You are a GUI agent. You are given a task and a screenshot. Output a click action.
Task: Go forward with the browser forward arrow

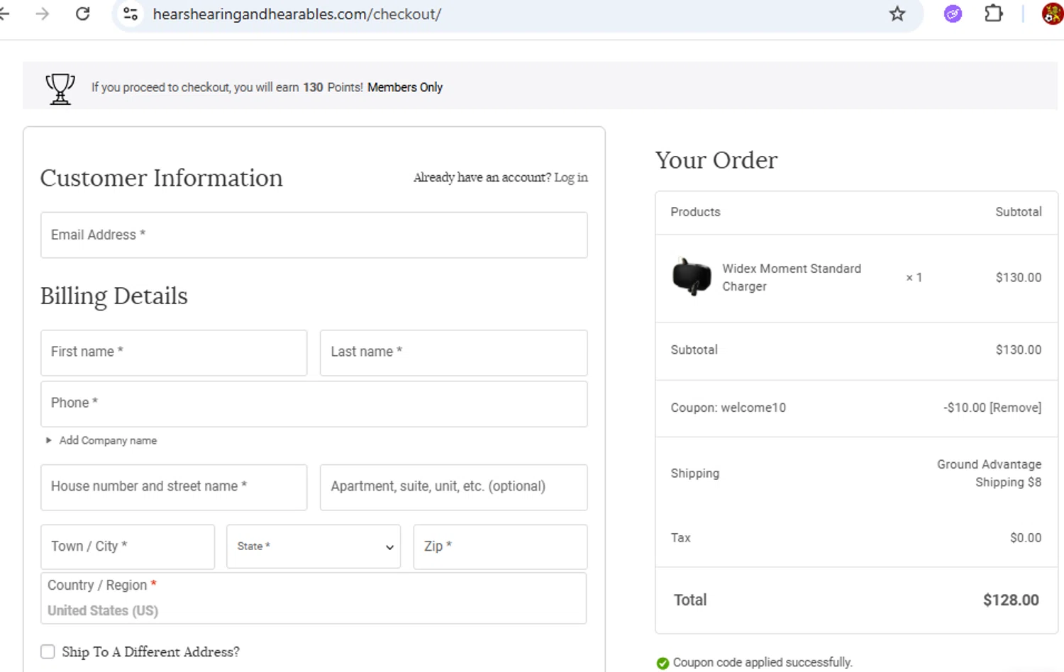tap(43, 13)
